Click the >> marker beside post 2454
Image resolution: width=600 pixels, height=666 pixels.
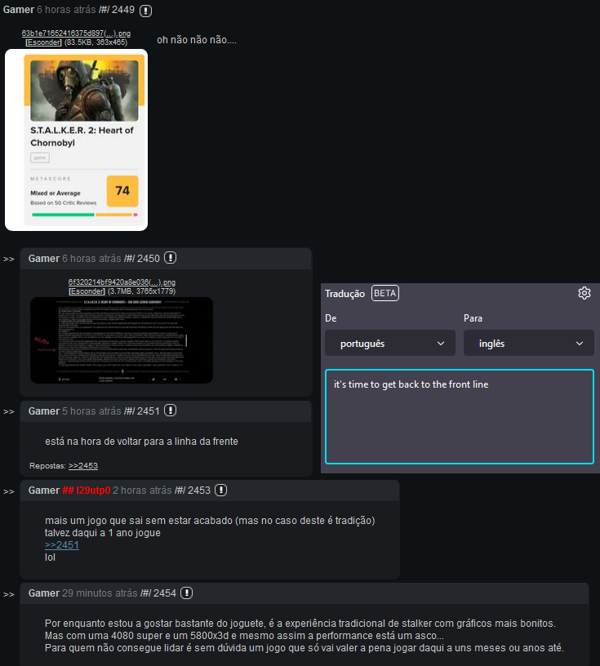click(x=9, y=595)
